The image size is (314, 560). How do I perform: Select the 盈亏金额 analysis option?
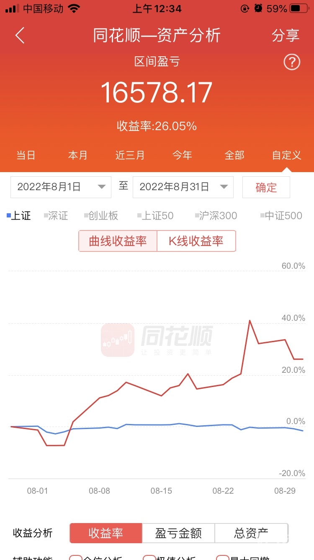tap(178, 533)
